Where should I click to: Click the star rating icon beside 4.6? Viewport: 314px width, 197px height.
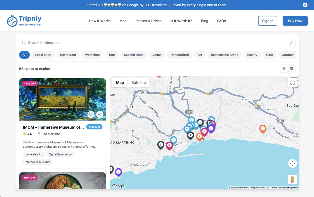[x=25, y=134]
